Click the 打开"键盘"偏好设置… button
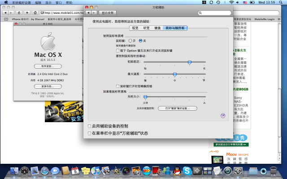287x179 pixels. tap(178, 108)
